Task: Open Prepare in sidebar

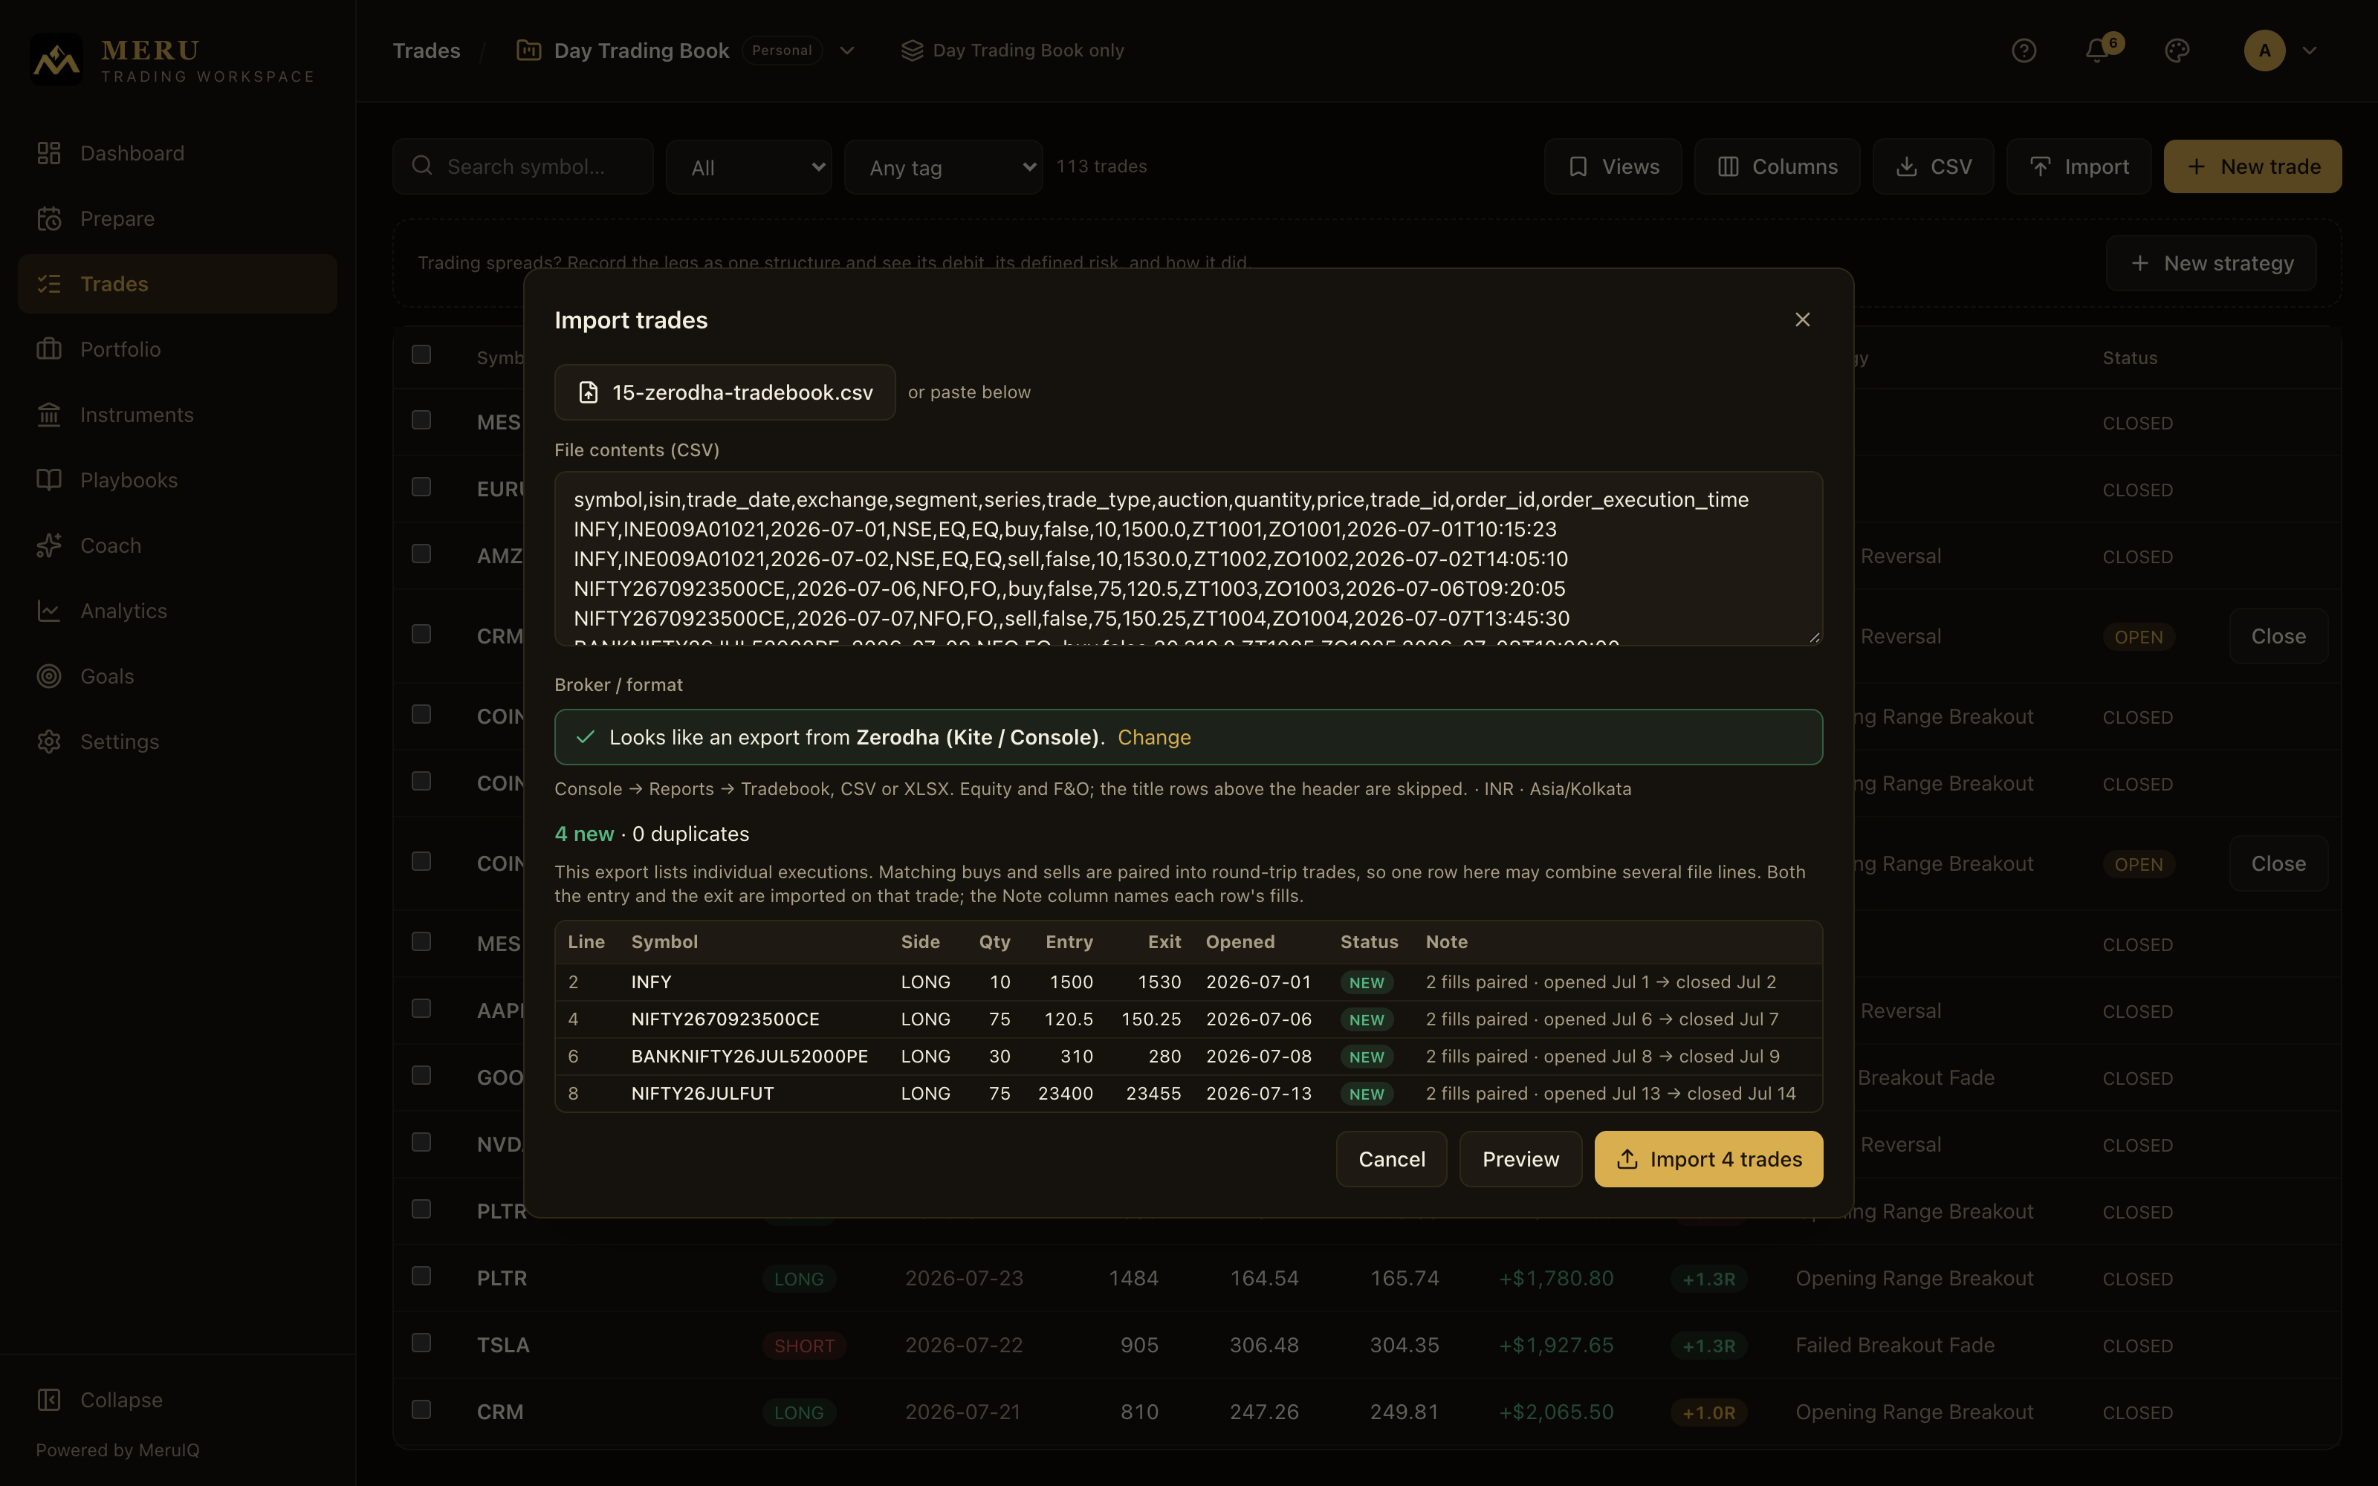Action: click(177, 218)
